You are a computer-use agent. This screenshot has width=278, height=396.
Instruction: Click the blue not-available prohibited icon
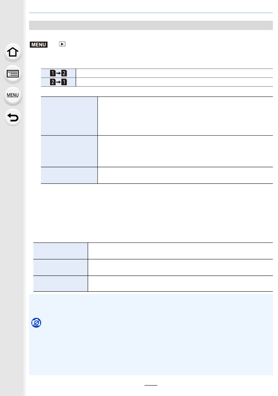36,323
